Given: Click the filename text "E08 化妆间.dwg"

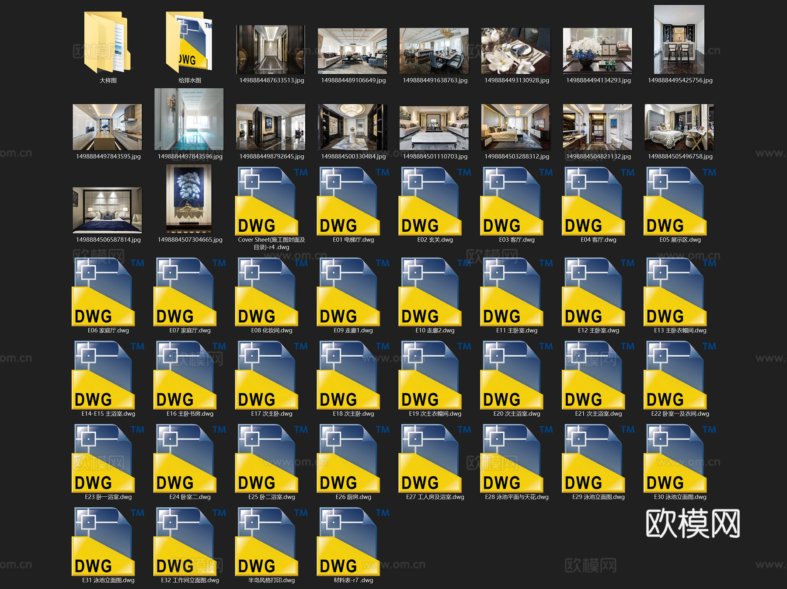Looking at the screenshot, I should (x=272, y=331).
